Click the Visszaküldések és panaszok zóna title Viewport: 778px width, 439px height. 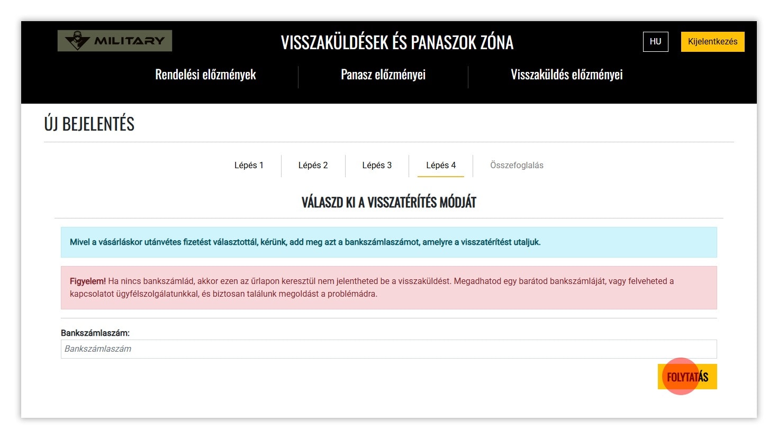(397, 42)
